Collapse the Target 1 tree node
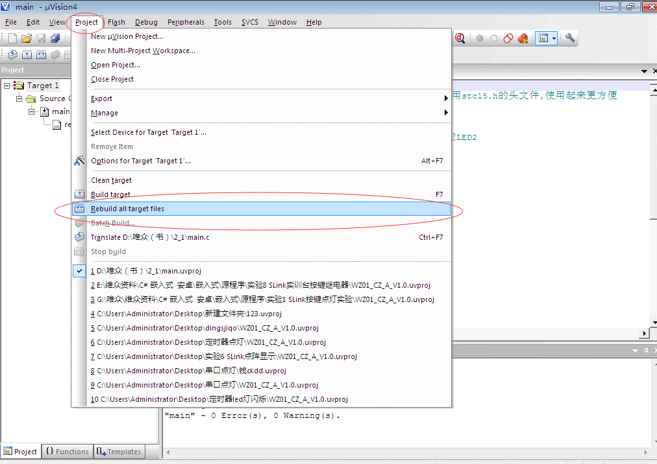The image size is (657, 464). pyautogui.click(x=6, y=86)
